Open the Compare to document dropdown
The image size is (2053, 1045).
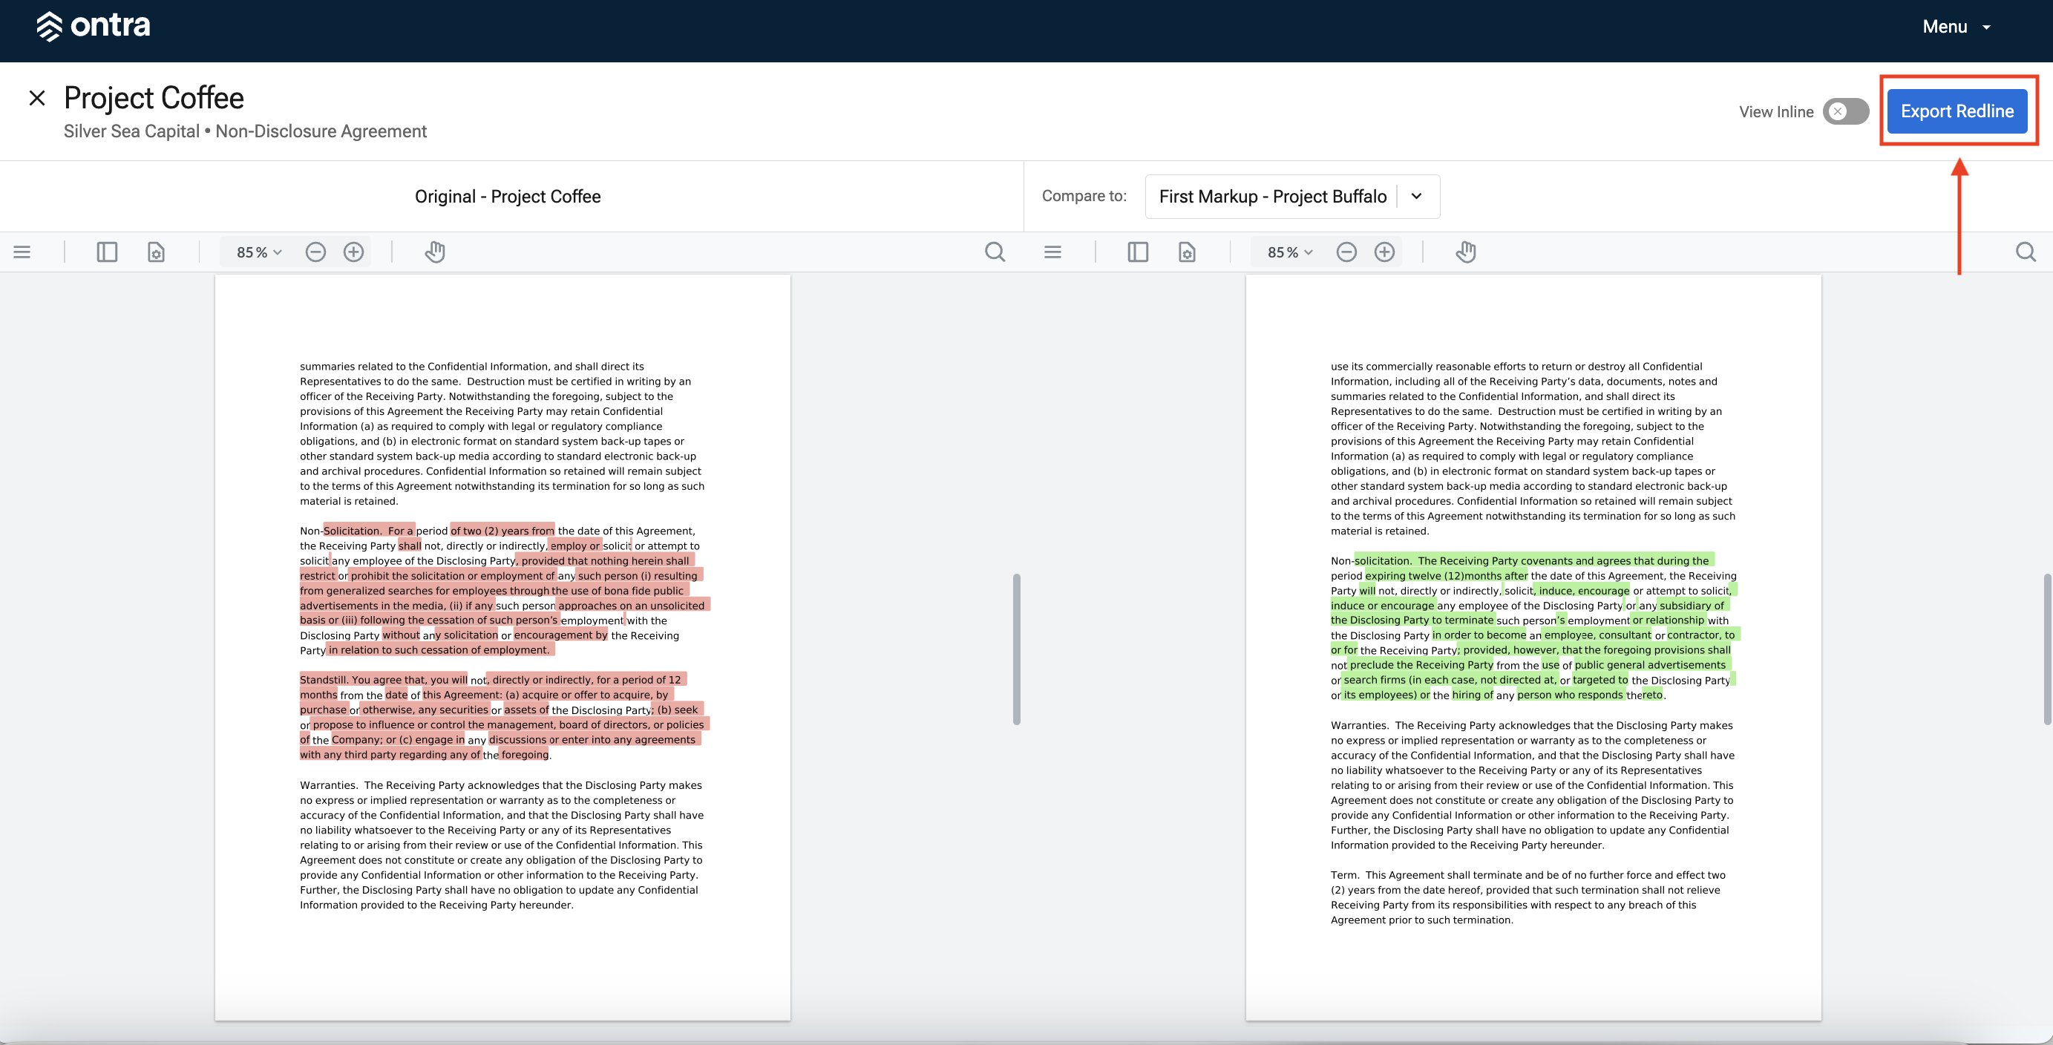coord(1292,196)
